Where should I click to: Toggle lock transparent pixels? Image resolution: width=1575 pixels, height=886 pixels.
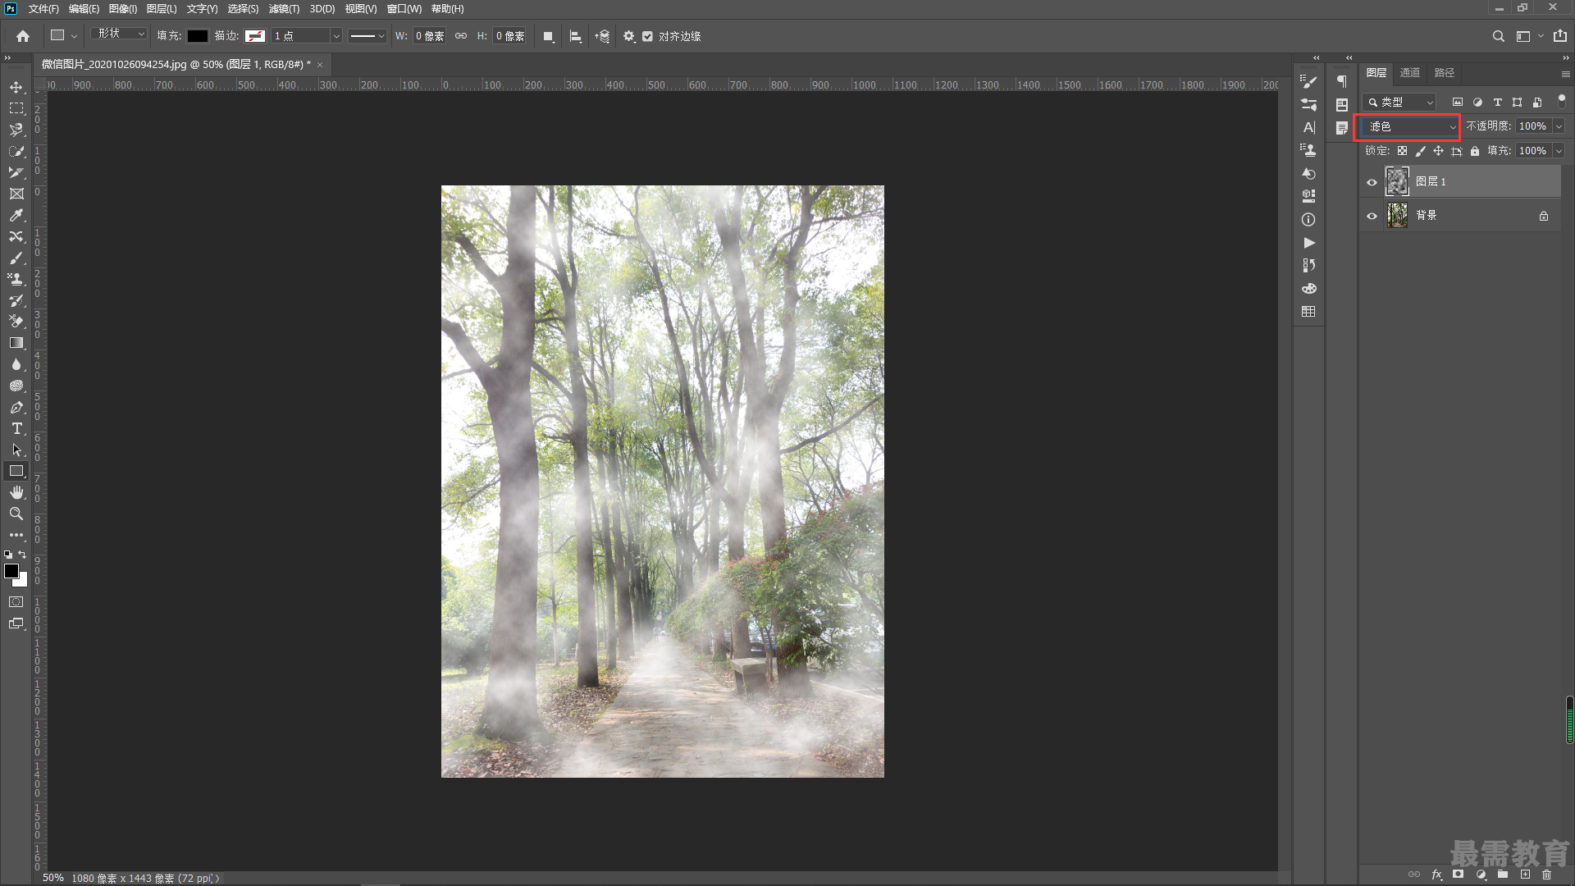(1403, 151)
